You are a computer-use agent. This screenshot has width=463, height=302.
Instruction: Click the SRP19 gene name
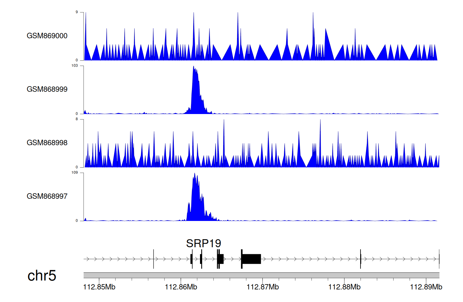(x=203, y=243)
